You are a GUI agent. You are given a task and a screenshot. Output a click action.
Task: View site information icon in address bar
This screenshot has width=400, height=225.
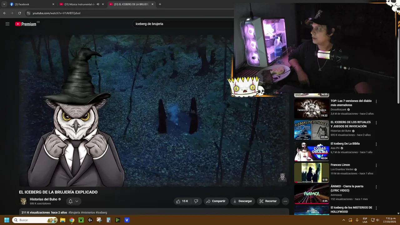(28, 13)
